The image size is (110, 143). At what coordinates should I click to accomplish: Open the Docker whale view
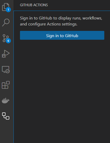pos(5,100)
